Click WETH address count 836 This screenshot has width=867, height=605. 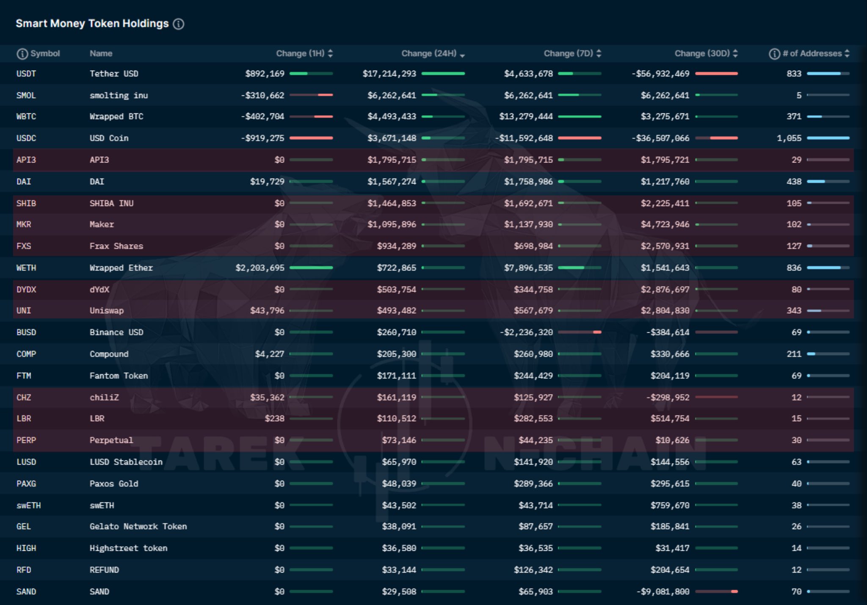(794, 268)
